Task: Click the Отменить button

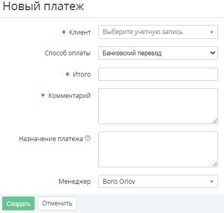Action: 57,203
